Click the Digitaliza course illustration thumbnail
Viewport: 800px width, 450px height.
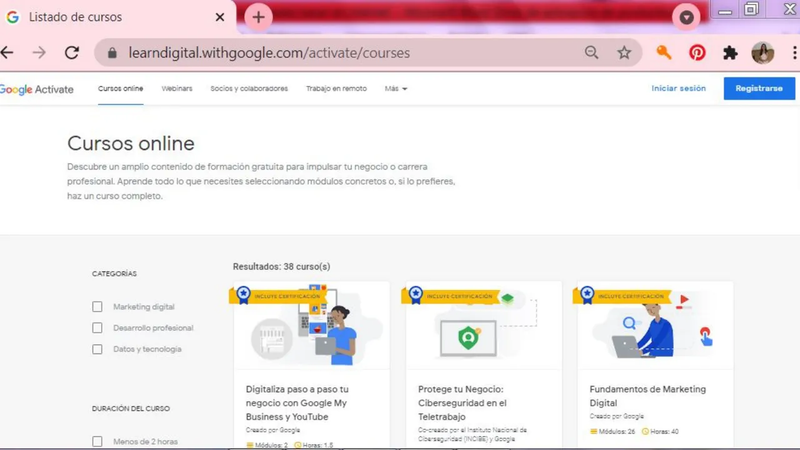311,325
